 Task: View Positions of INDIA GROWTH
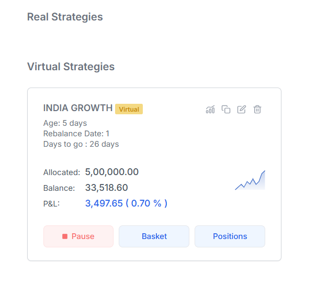click(230, 236)
